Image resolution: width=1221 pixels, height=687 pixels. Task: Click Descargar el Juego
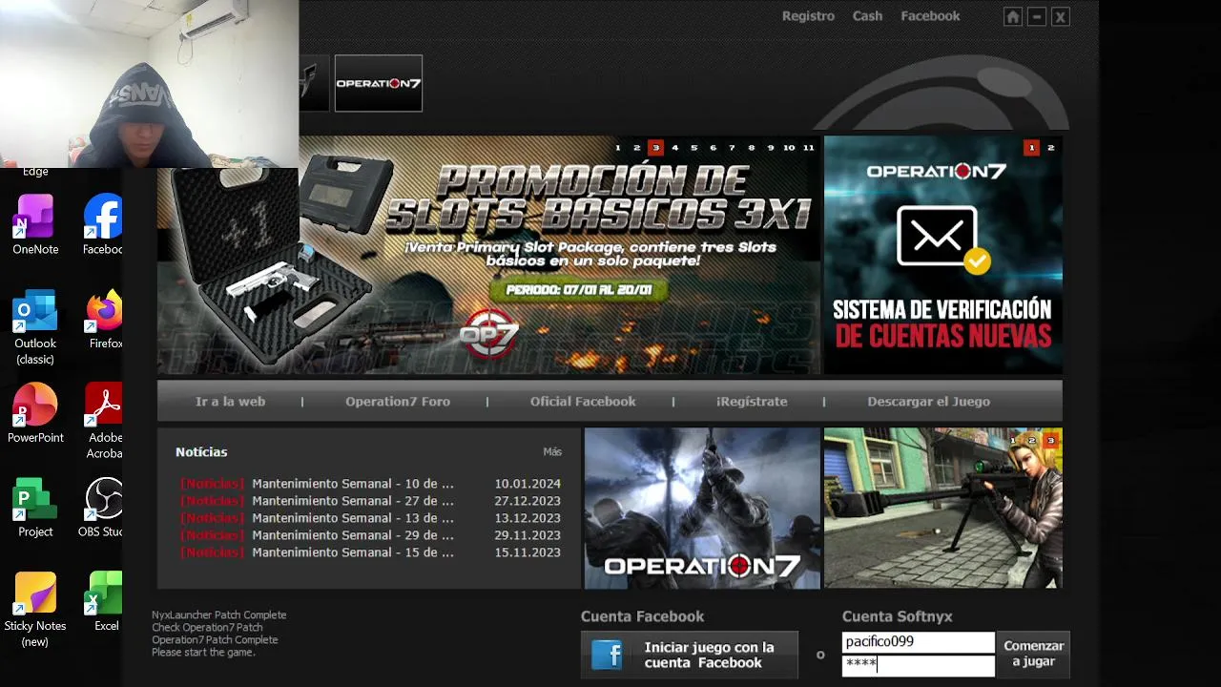click(x=928, y=402)
